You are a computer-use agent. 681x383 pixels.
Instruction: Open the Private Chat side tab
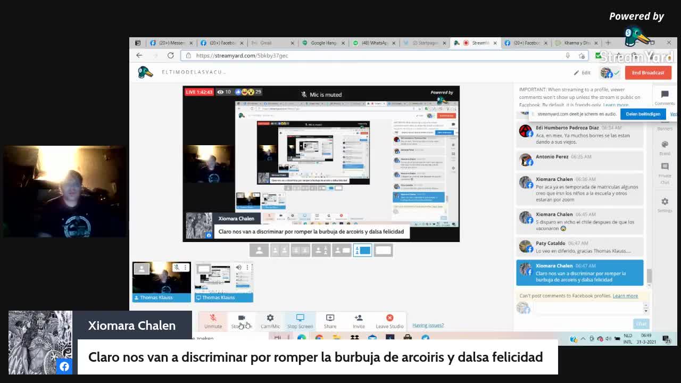[665, 174]
